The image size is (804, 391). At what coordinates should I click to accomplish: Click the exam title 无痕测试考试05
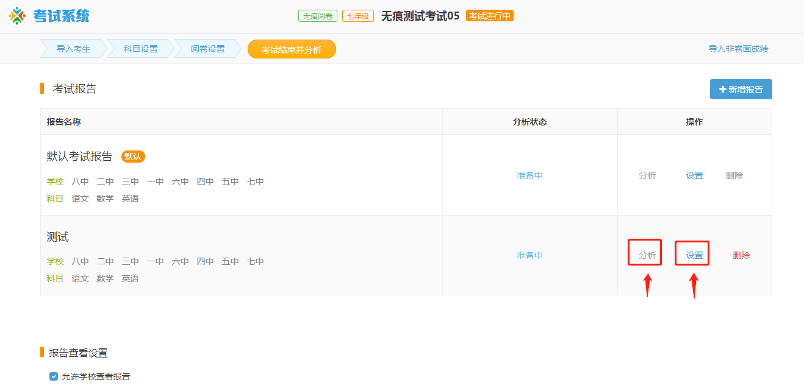(x=420, y=16)
